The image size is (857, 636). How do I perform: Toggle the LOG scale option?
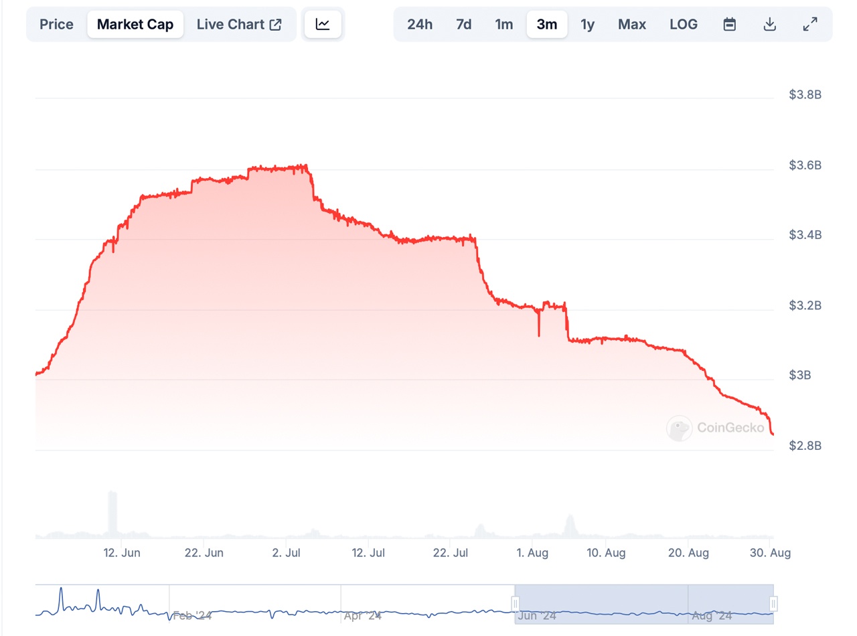coord(683,25)
